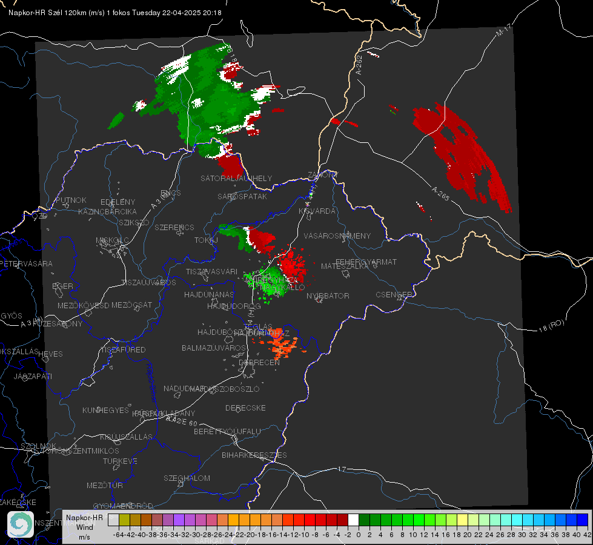Click the PÉTERVÁSÁRA label
Screen dimensions: 593x545
27,263
